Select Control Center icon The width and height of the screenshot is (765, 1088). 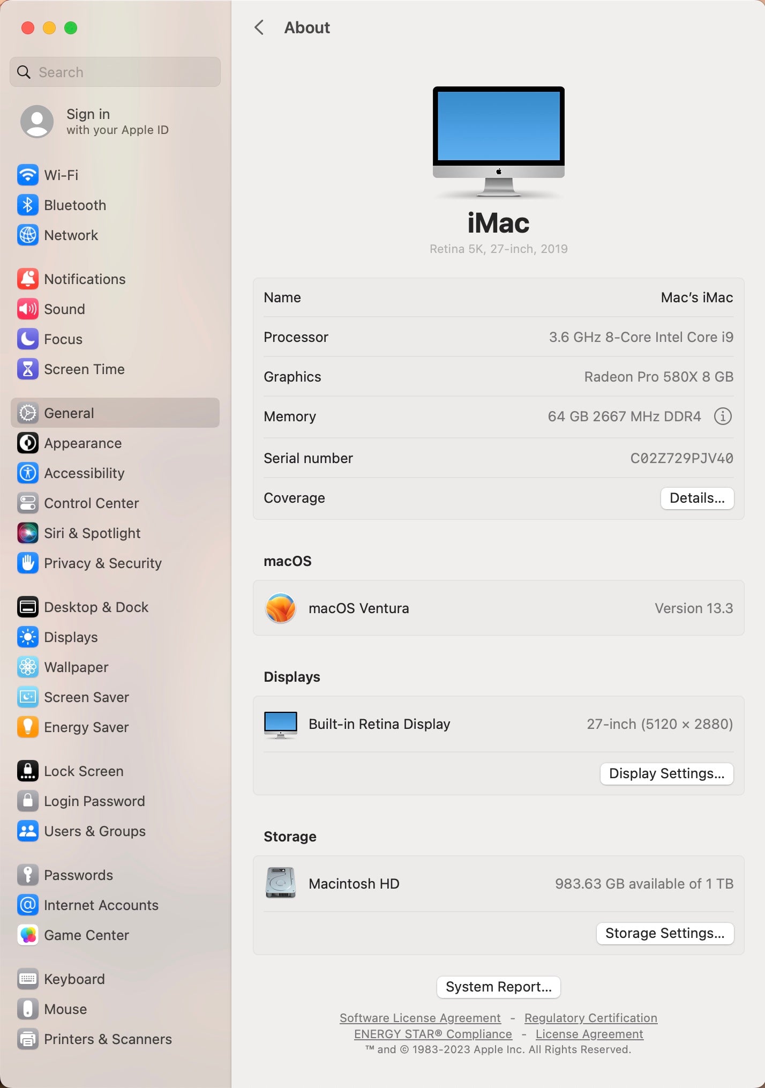click(28, 503)
